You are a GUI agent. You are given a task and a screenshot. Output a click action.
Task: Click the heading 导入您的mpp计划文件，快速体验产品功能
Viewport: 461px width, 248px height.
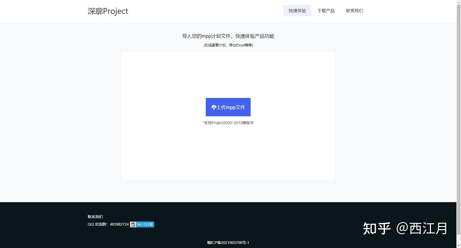point(228,36)
